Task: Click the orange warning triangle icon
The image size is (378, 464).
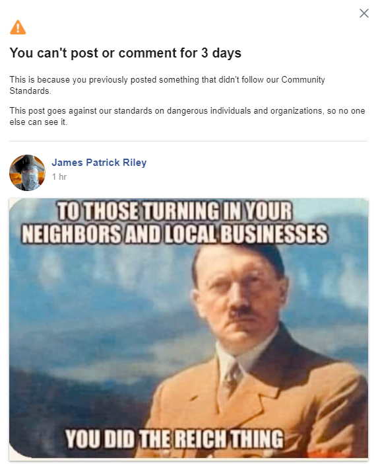Action: click(18, 27)
